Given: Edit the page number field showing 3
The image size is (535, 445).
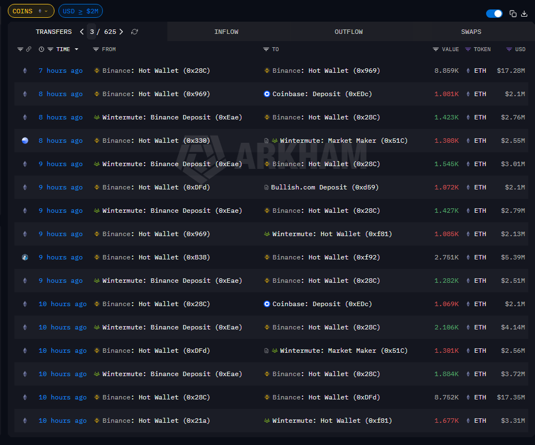Looking at the screenshot, I should point(91,32).
